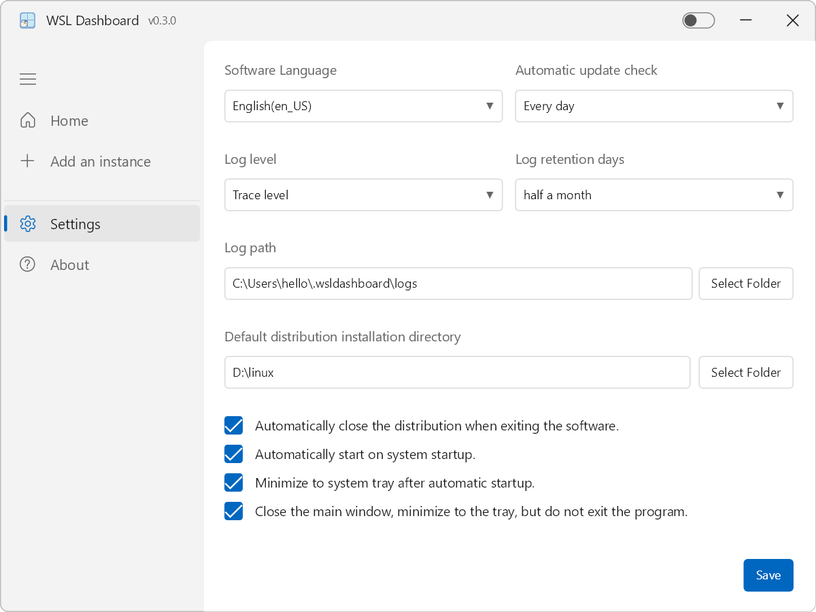Viewport: 816px width, 612px height.
Task: Open the Log level dropdown
Action: pos(363,195)
